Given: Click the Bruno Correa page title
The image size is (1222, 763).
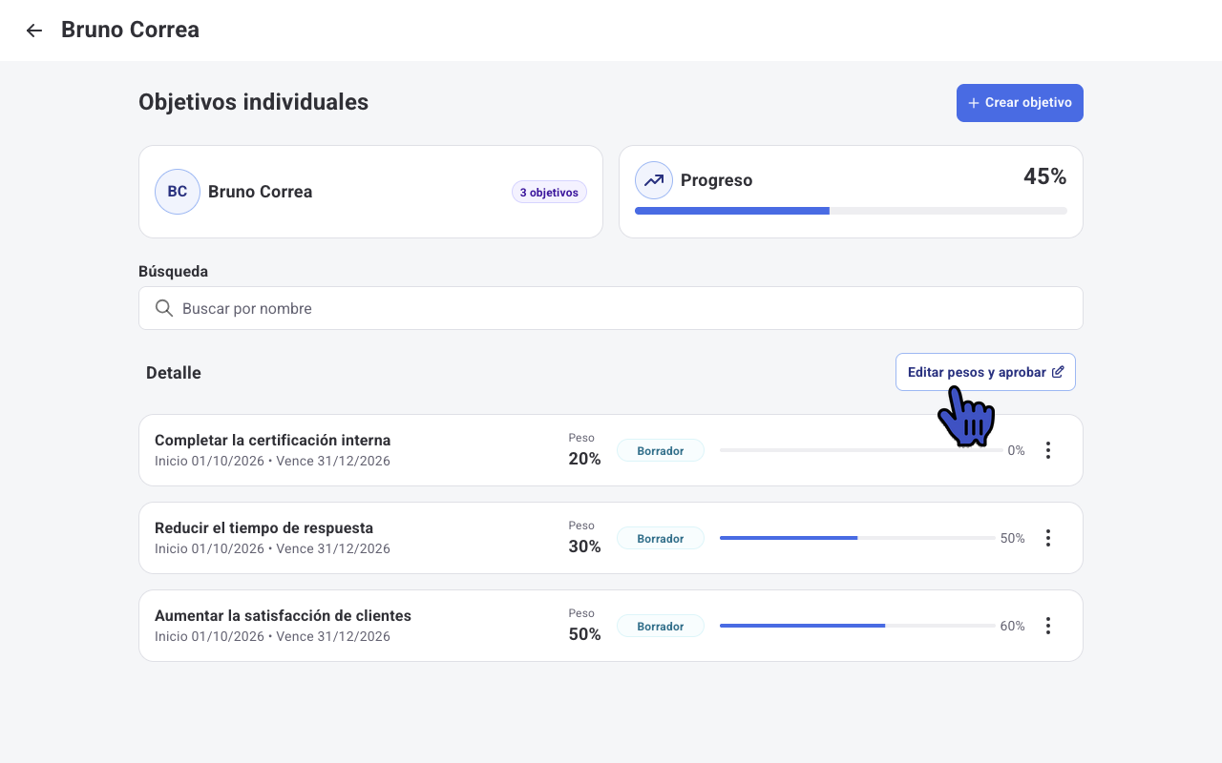Looking at the screenshot, I should 130,30.
